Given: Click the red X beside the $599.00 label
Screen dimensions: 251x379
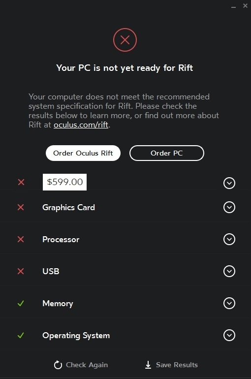Looking at the screenshot, I should 21,182.
